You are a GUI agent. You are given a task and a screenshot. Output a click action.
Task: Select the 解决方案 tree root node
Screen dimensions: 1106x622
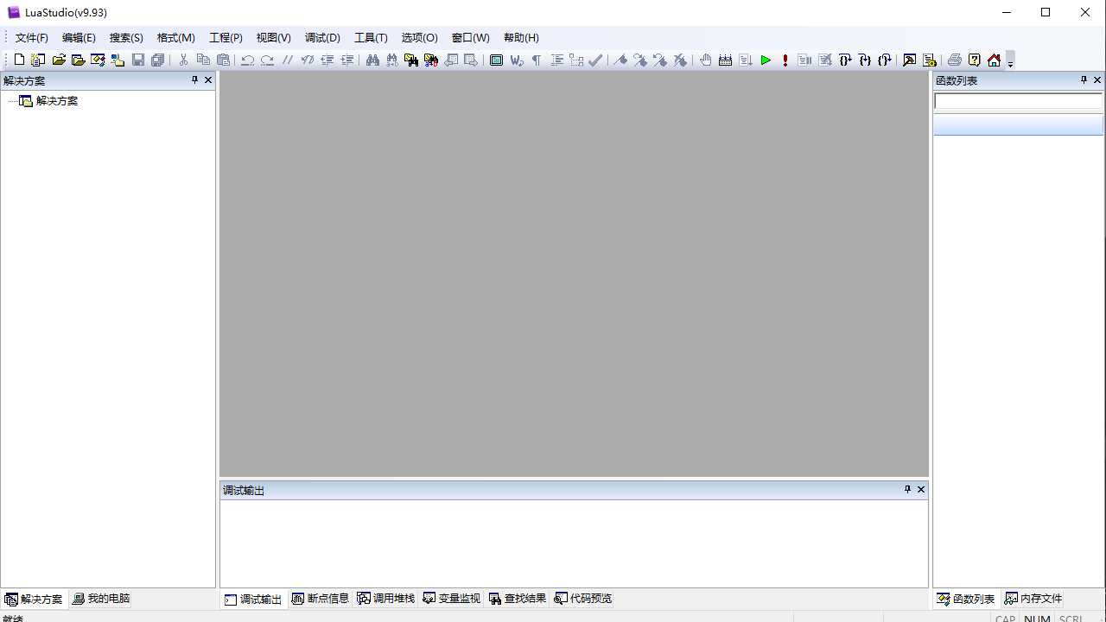coord(57,101)
